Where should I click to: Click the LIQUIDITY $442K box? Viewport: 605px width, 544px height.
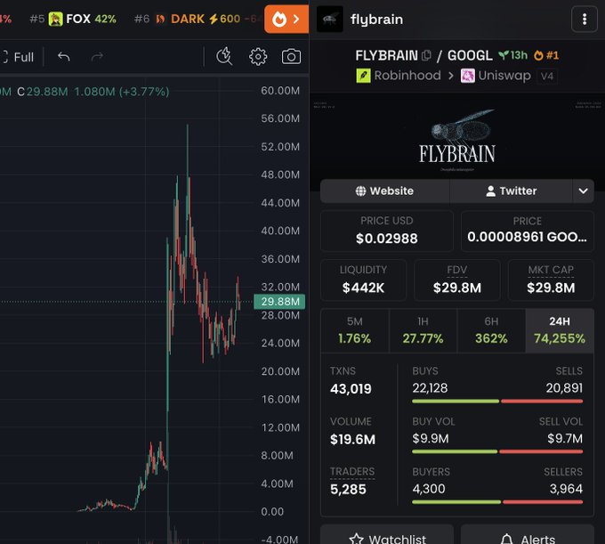363,280
